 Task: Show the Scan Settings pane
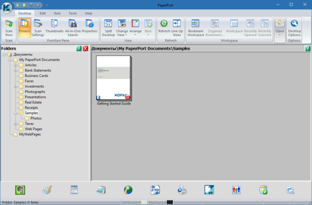point(38,28)
